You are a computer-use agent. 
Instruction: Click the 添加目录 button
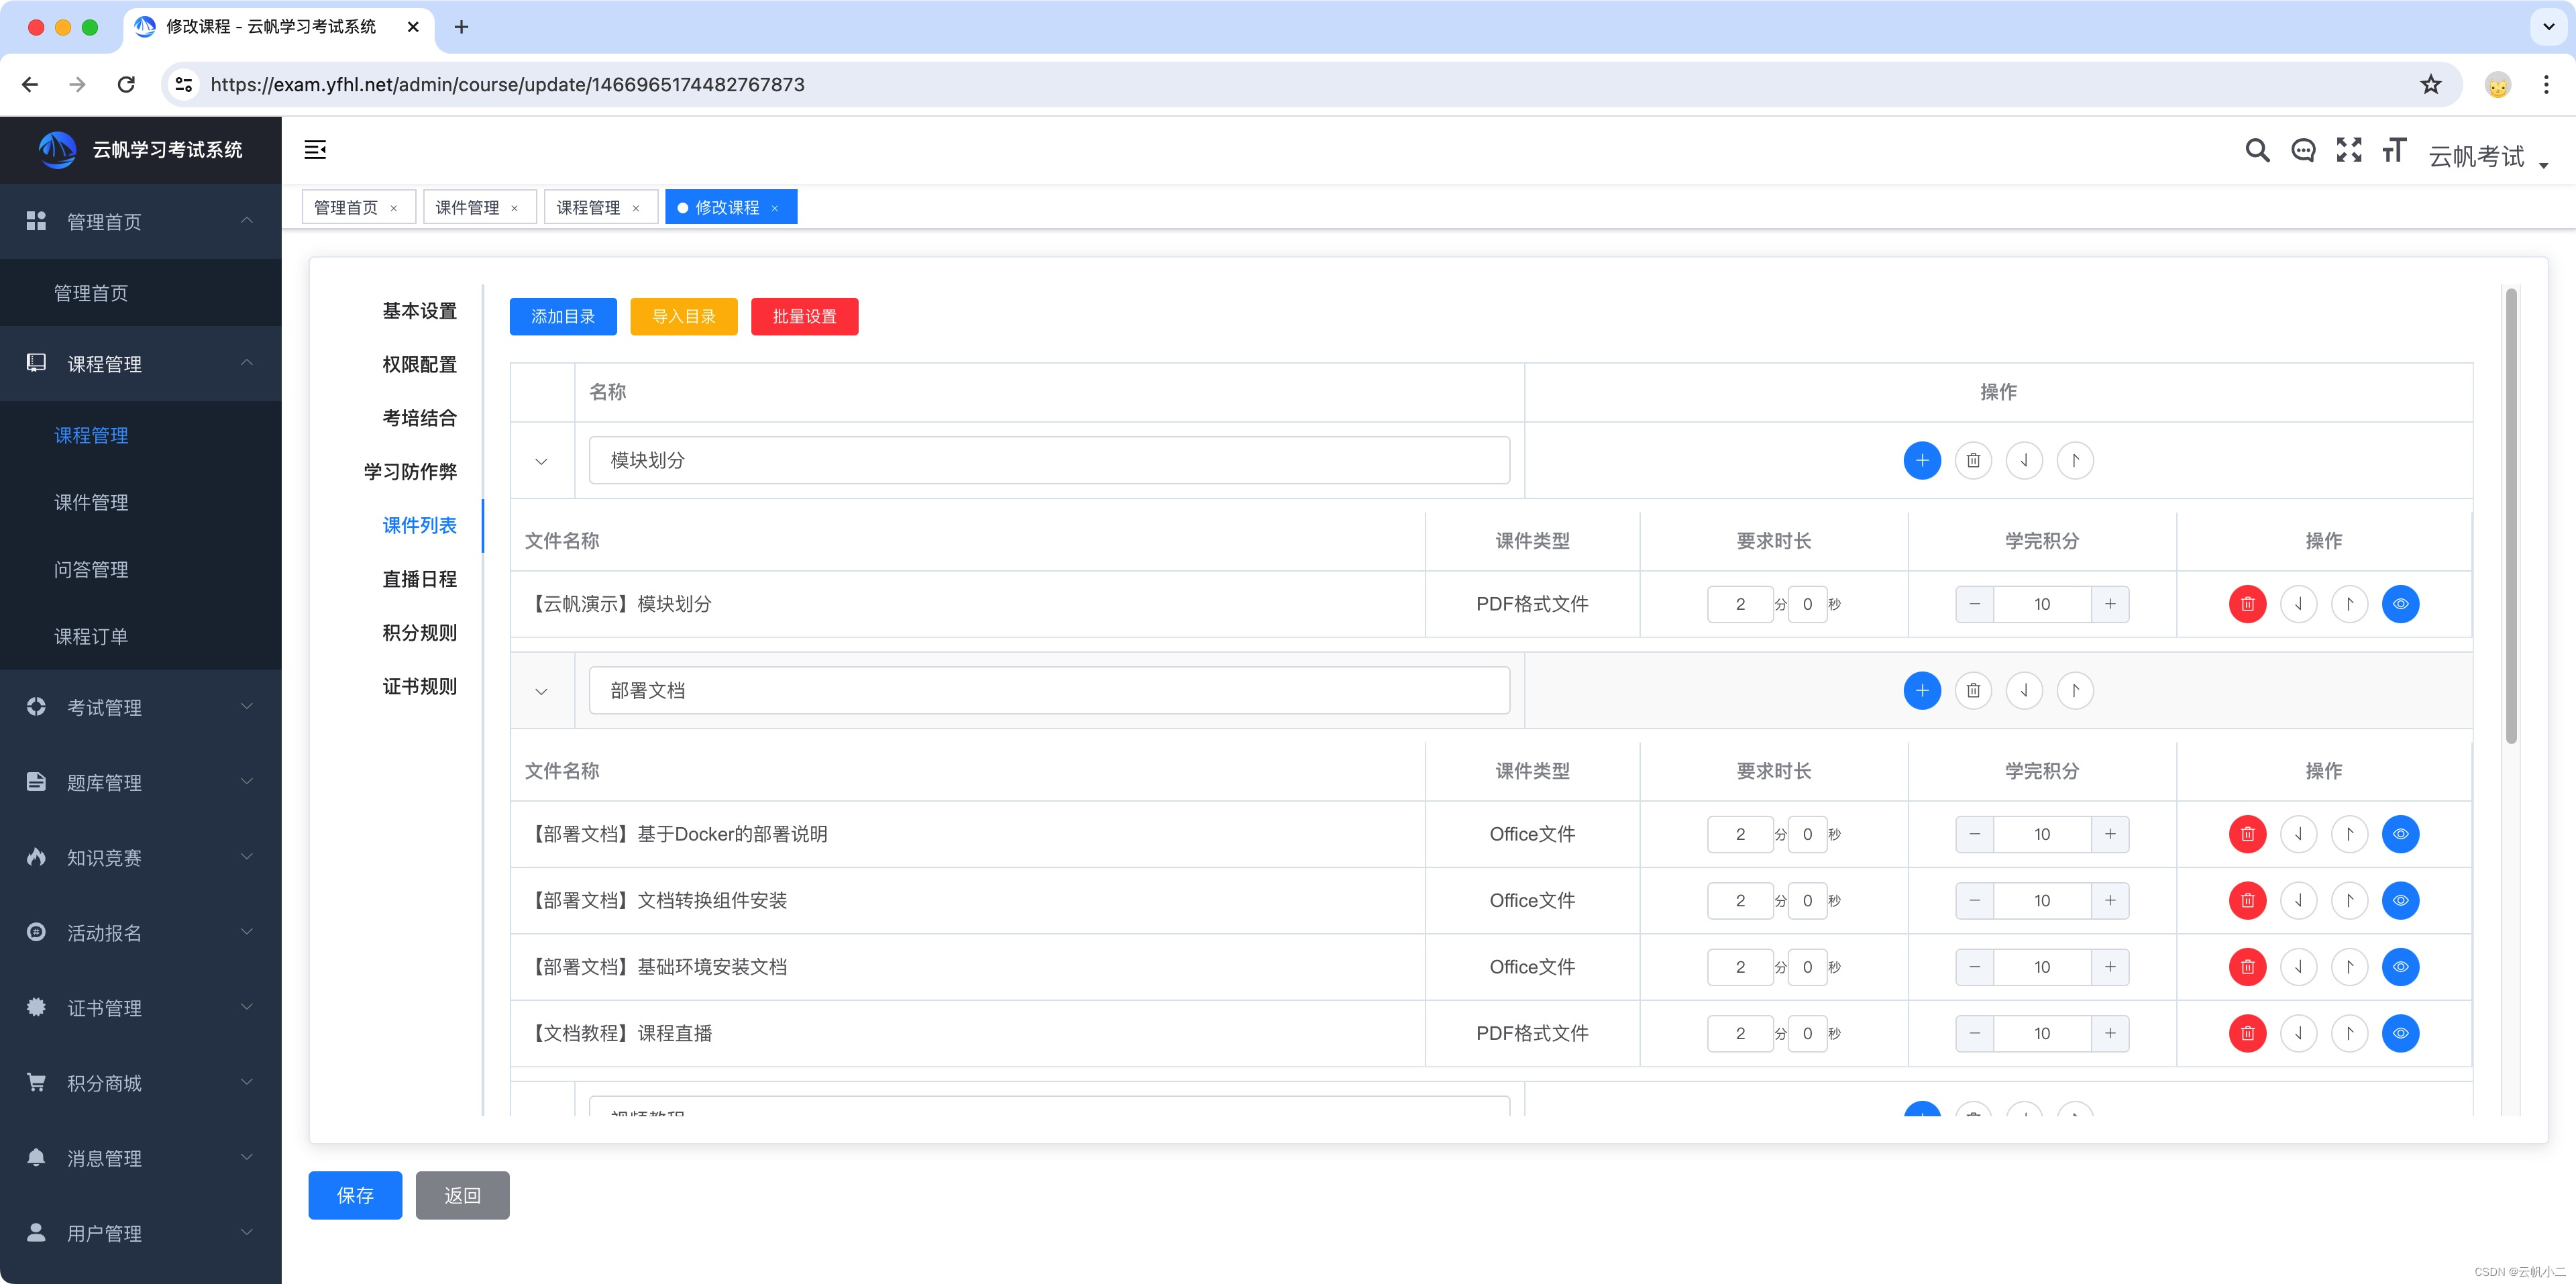(x=563, y=317)
